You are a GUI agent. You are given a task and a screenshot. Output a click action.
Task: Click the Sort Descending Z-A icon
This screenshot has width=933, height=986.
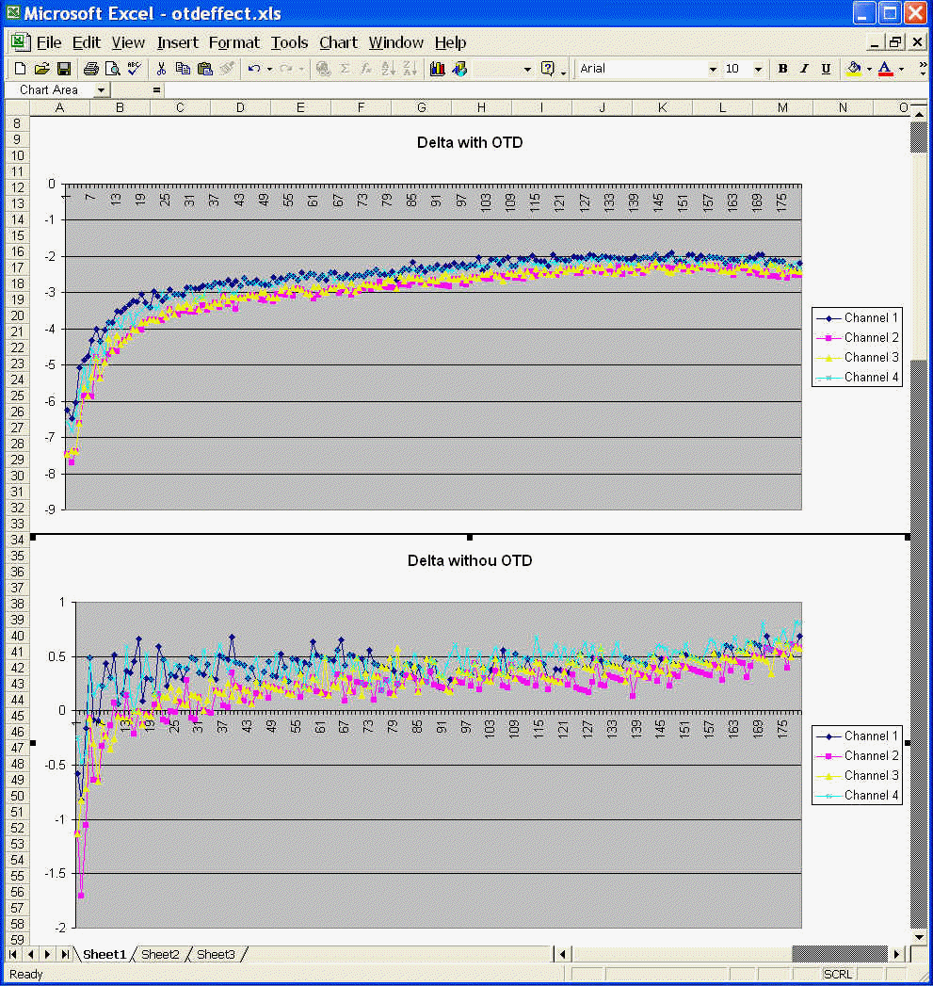[x=410, y=69]
